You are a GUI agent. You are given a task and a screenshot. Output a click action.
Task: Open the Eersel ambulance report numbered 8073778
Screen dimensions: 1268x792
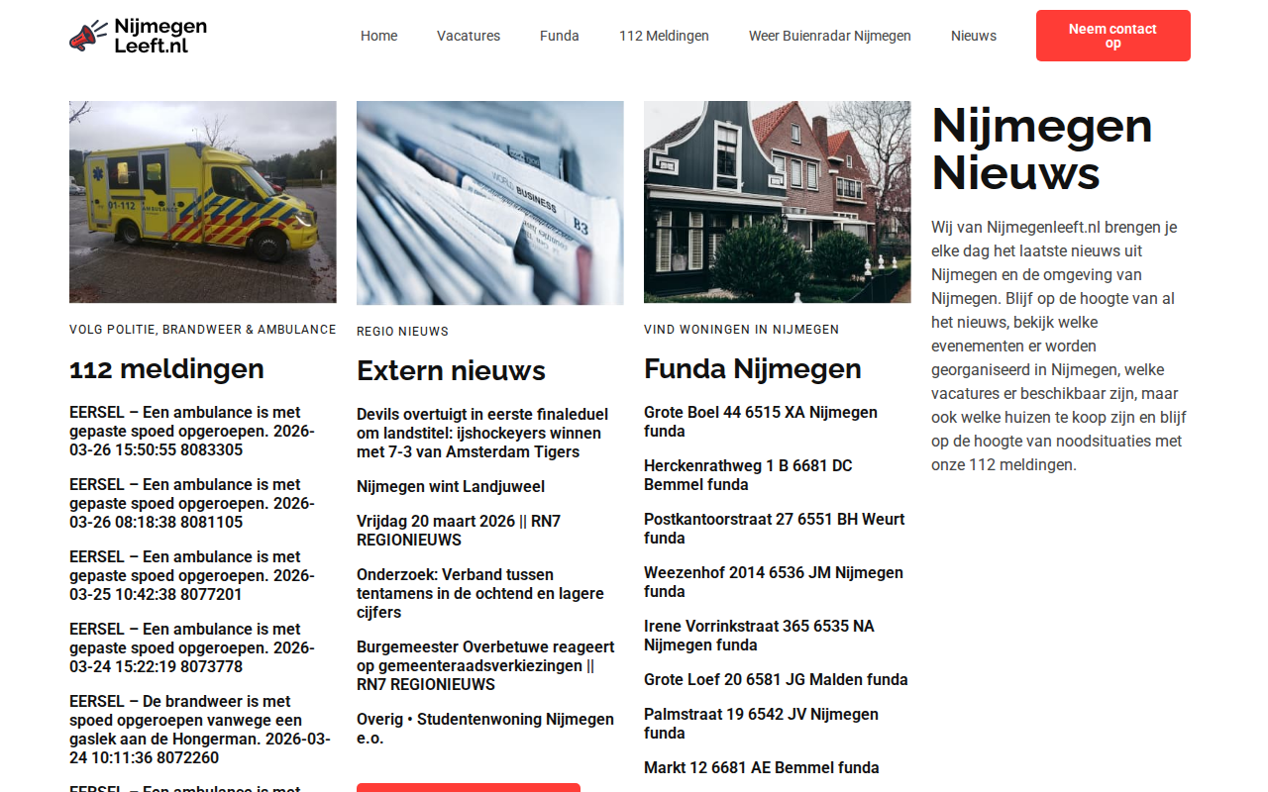click(x=192, y=648)
